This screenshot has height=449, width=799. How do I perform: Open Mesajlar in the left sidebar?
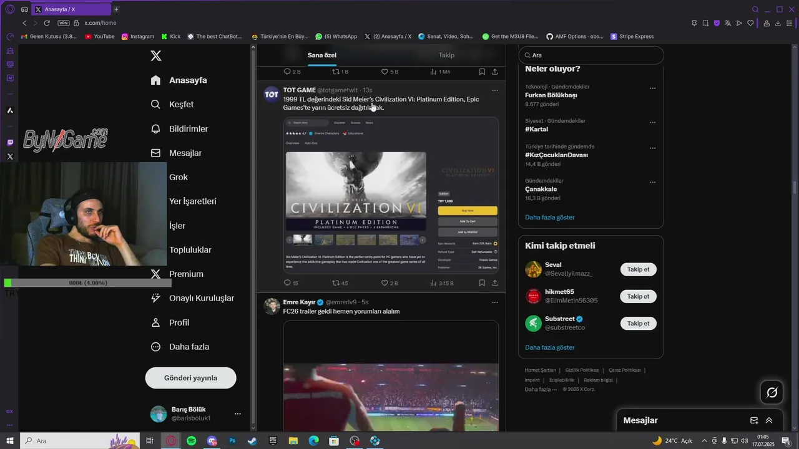(176, 153)
